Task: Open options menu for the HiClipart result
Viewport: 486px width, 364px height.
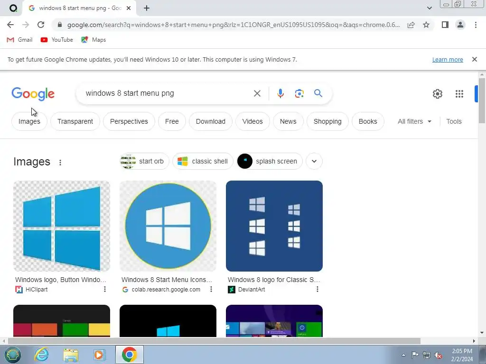Action: click(105, 289)
